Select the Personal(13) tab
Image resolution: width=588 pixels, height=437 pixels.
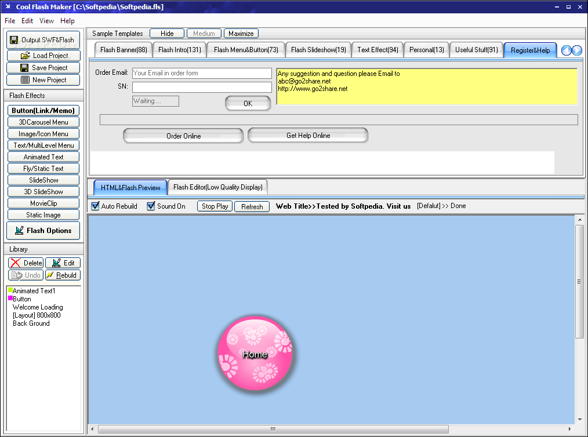427,50
